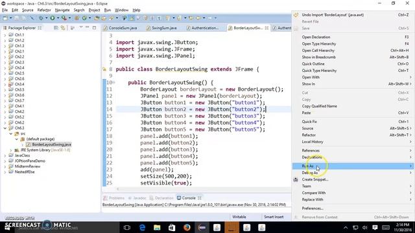Click the Back navigation arrow in toolbar
Image resolution: width=415 pixels, height=233 pixels.
pyautogui.click(x=198, y=18)
